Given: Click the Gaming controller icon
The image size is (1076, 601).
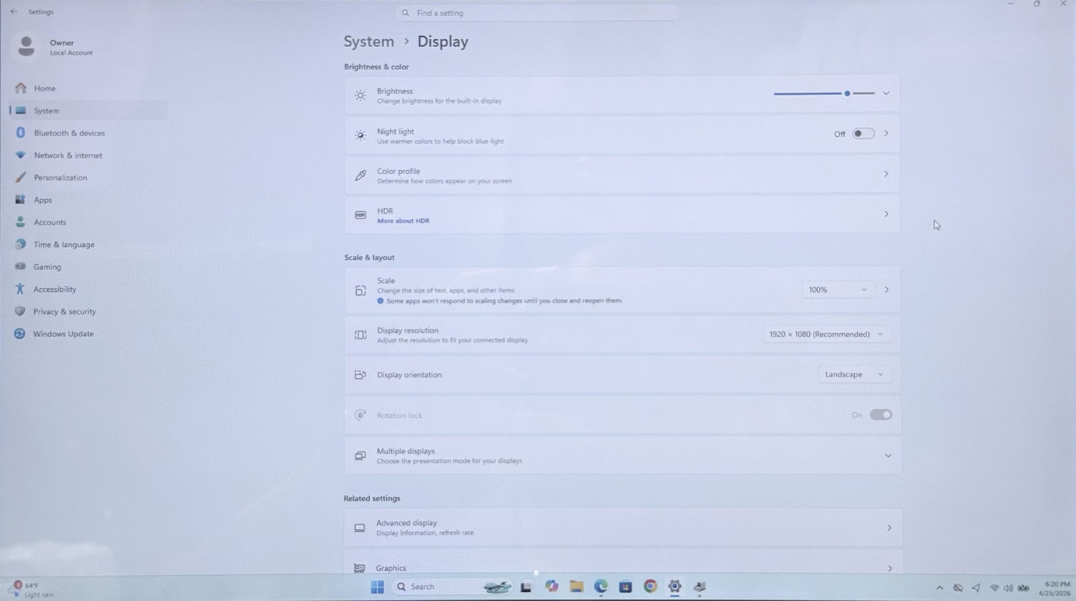Looking at the screenshot, I should (x=20, y=267).
